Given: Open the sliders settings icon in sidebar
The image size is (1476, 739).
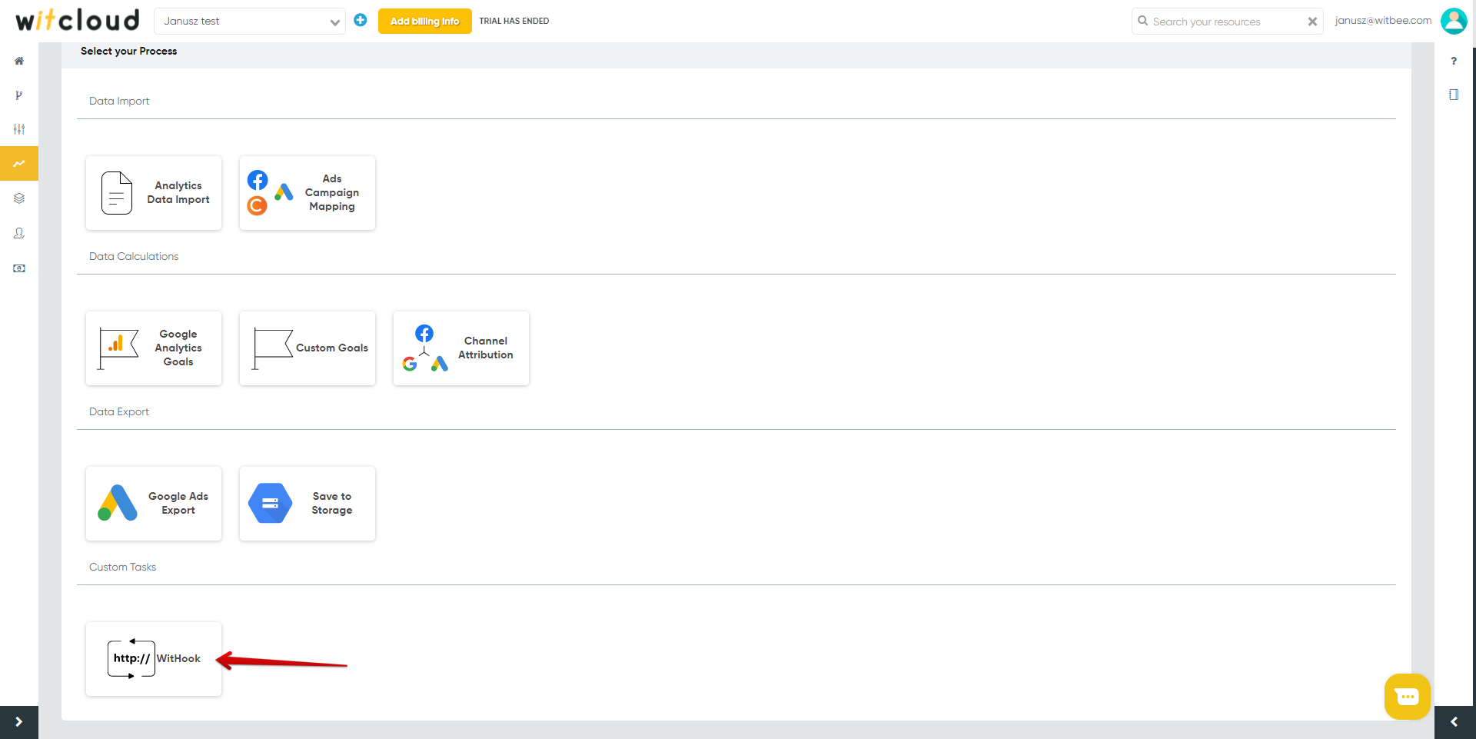Looking at the screenshot, I should point(19,129).
